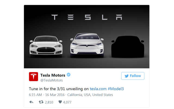Viewport: 174px width, 109px height.
Task: Click the red Tesla logo avatar
Action: pos(34,77)
